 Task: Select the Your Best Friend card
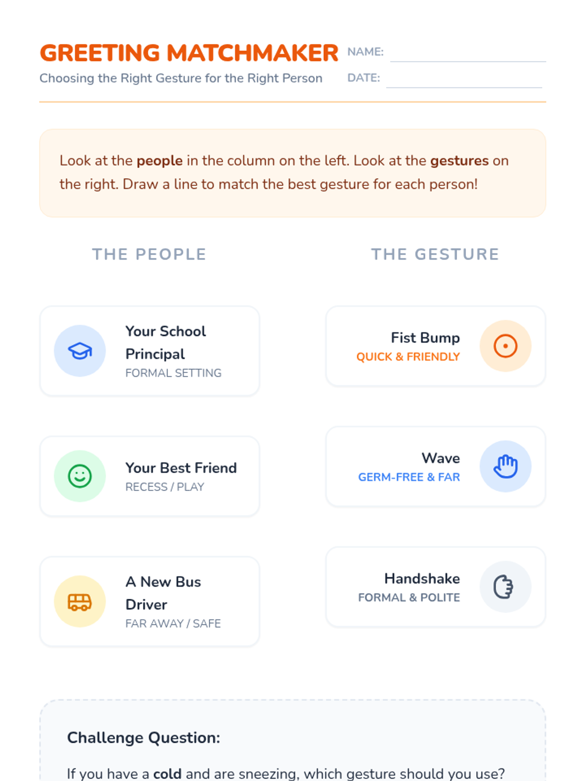pyautogui.click(x=150, y=476)
